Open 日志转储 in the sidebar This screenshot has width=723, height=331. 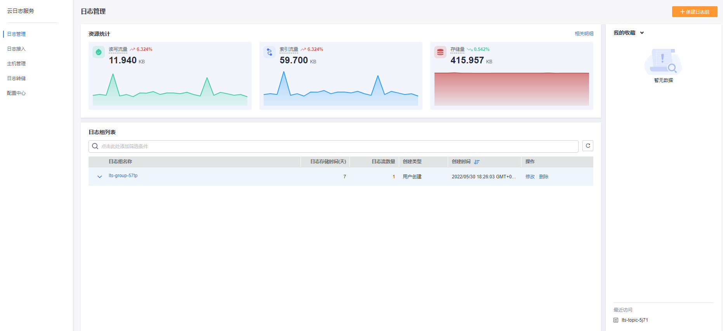point(16,78)
